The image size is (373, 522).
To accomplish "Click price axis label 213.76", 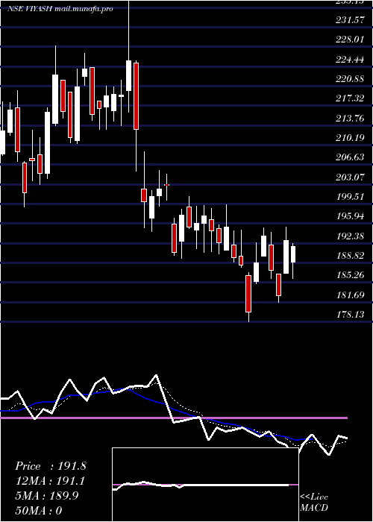I will click(x=350, y=118).
